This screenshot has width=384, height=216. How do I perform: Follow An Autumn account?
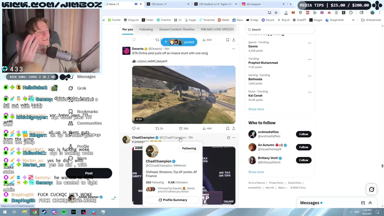point(304,147)
